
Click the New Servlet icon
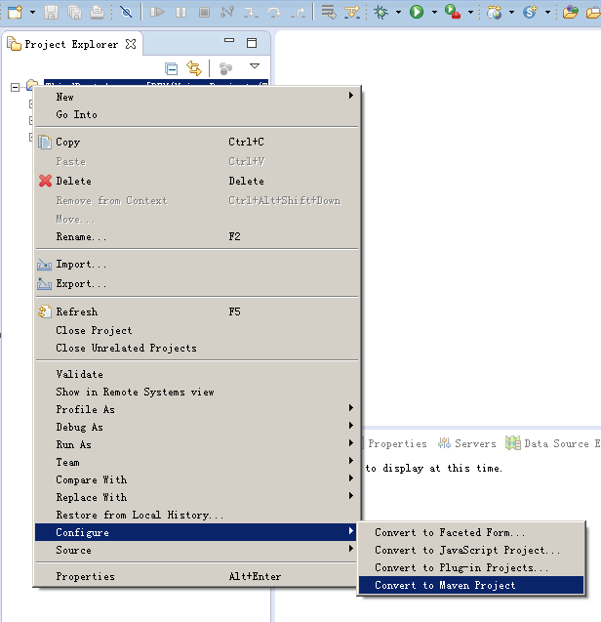click(530, 13)
